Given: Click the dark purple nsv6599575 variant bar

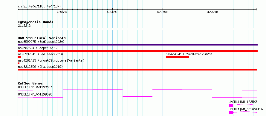Looking at the screenshot, I should tap(137, 45).
